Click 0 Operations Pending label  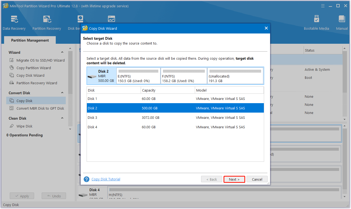point(25,135)
